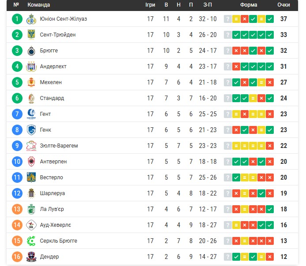Viewport: 306px width, 266px height.
Task: Click gray question mark badge in Вестерло row
Action: [228, 177]
